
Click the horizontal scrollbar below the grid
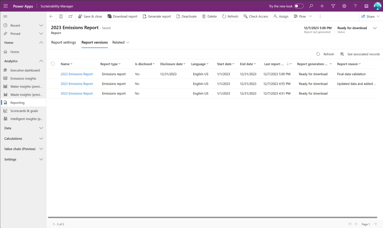(212, 217)
